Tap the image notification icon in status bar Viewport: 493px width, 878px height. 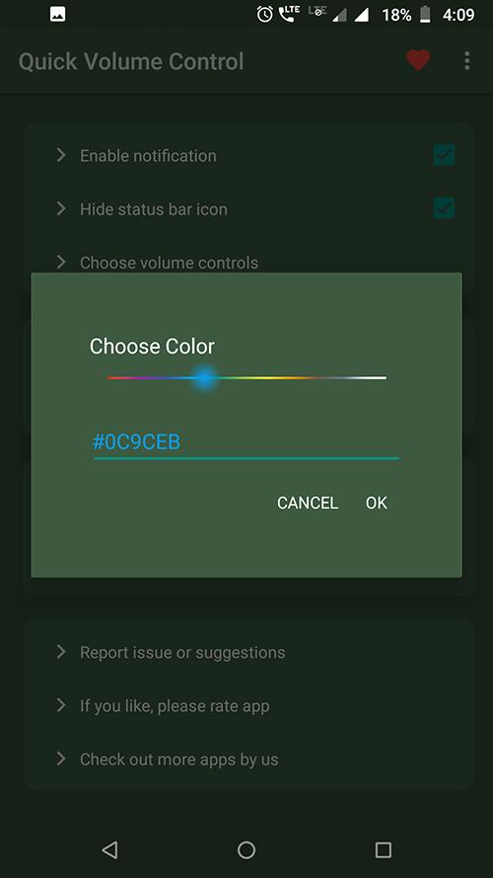click(x=57, y=14)
